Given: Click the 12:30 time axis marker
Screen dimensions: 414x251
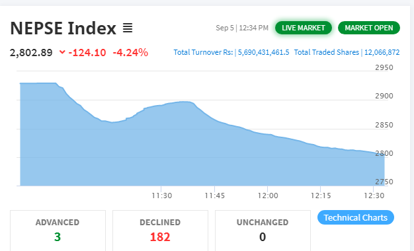Looking at the screenshot, I should [374, 196].
